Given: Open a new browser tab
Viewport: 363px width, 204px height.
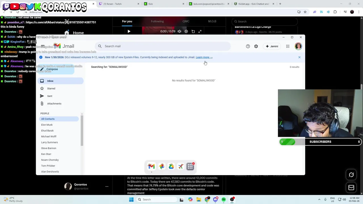Looking at the screenshot, I should (x=280, y=4).
